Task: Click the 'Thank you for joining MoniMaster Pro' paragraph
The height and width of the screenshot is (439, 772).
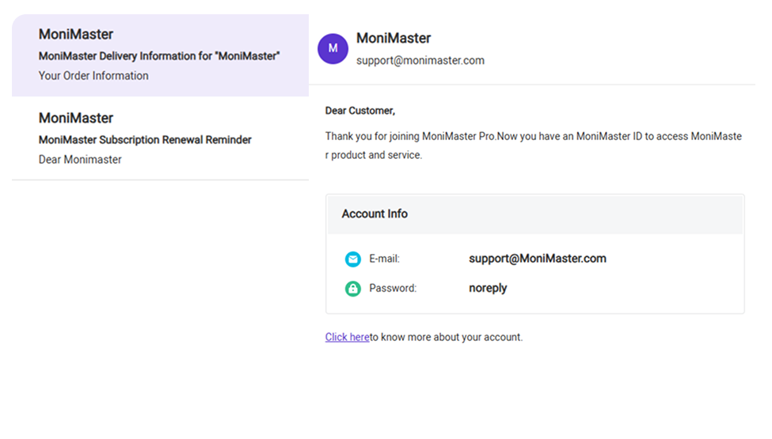Action: (x=533, y=146)
